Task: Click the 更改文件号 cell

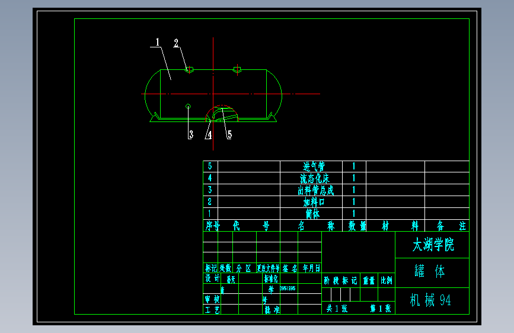Action: 268,268
